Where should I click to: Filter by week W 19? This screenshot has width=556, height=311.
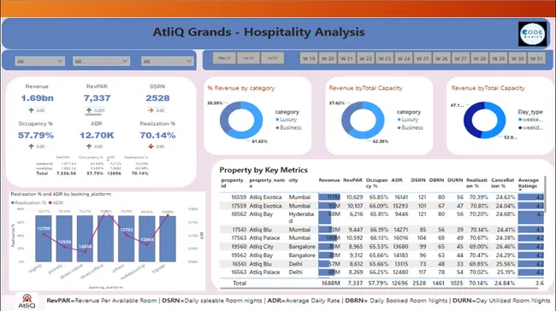[309, 58]
